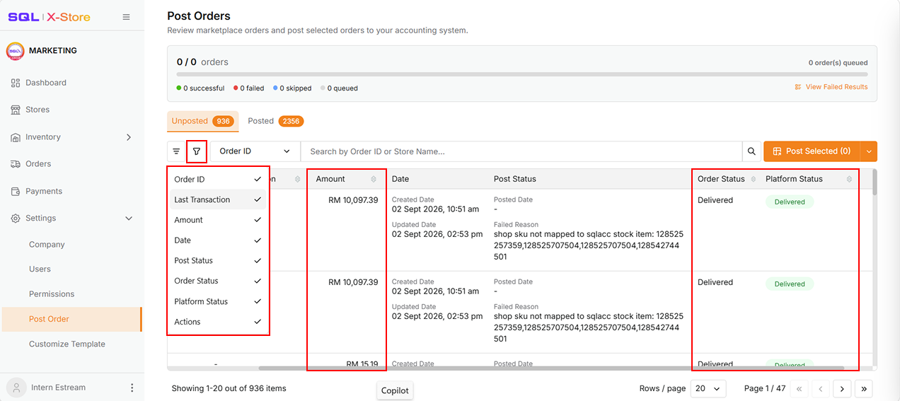Click the Payments icon in sidebar
Viewport: 900px width, 401px height.
(16, 192)
